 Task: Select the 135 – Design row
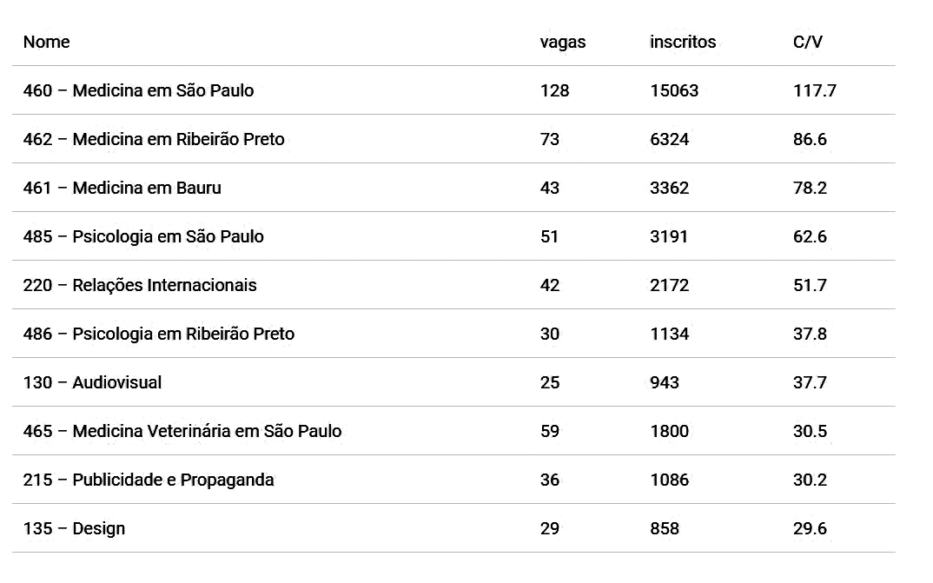(453, 528)
